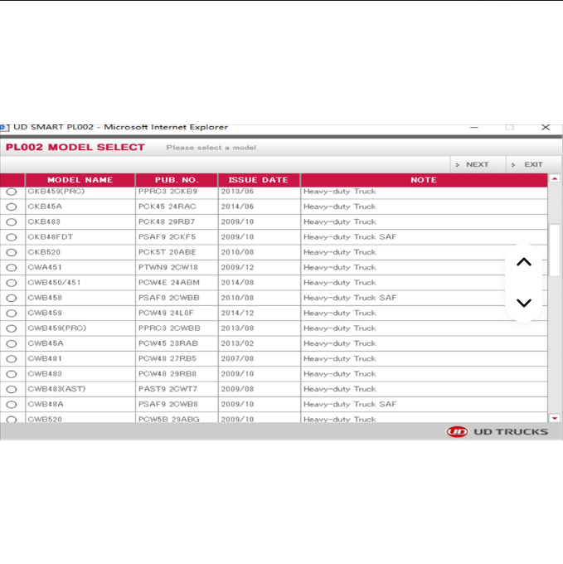Click the MODEL NAME column header
The width and height of the screenshot is (563, 564).
click(80, 180)
